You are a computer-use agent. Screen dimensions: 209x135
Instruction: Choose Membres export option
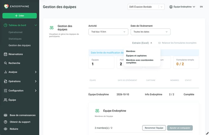point(131,51)
